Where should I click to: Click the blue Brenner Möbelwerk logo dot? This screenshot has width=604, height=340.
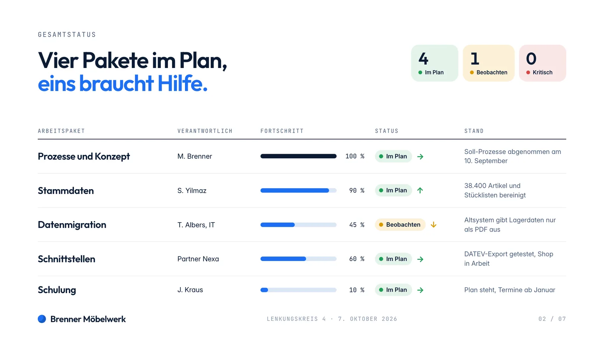pos(42,319)
